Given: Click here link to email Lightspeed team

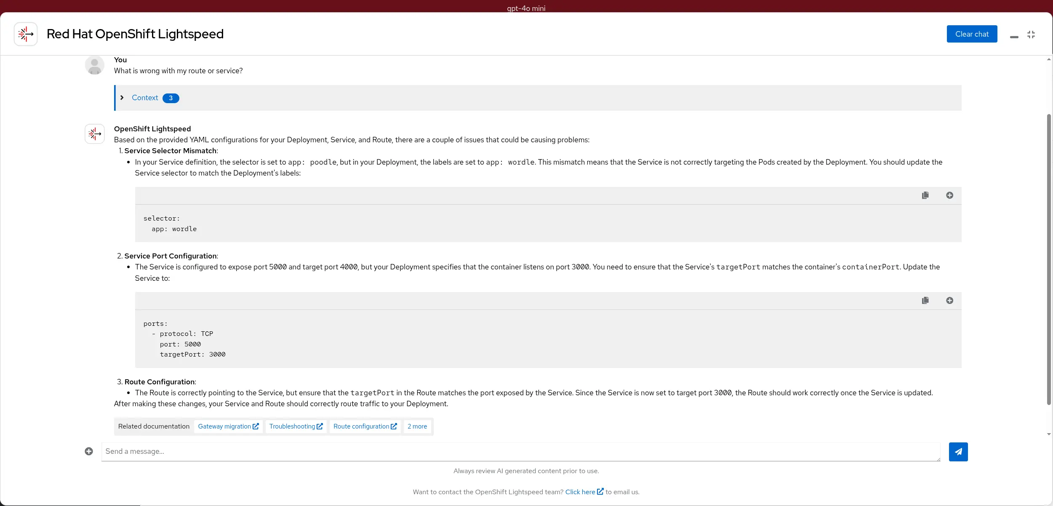Looking at the screenshot, I should click(584, 492).
